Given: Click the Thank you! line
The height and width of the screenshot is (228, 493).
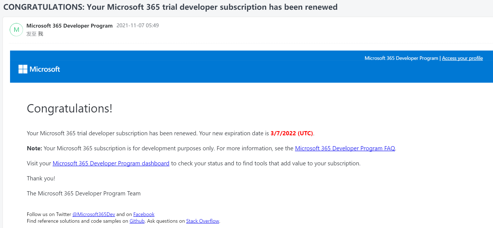Looking at the screenshot, I should (41, 178).
